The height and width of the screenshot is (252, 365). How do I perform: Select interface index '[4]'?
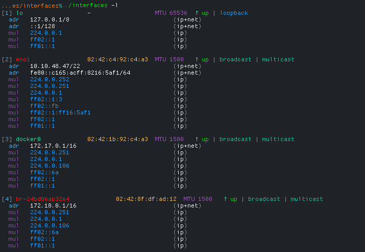(7, 199)
